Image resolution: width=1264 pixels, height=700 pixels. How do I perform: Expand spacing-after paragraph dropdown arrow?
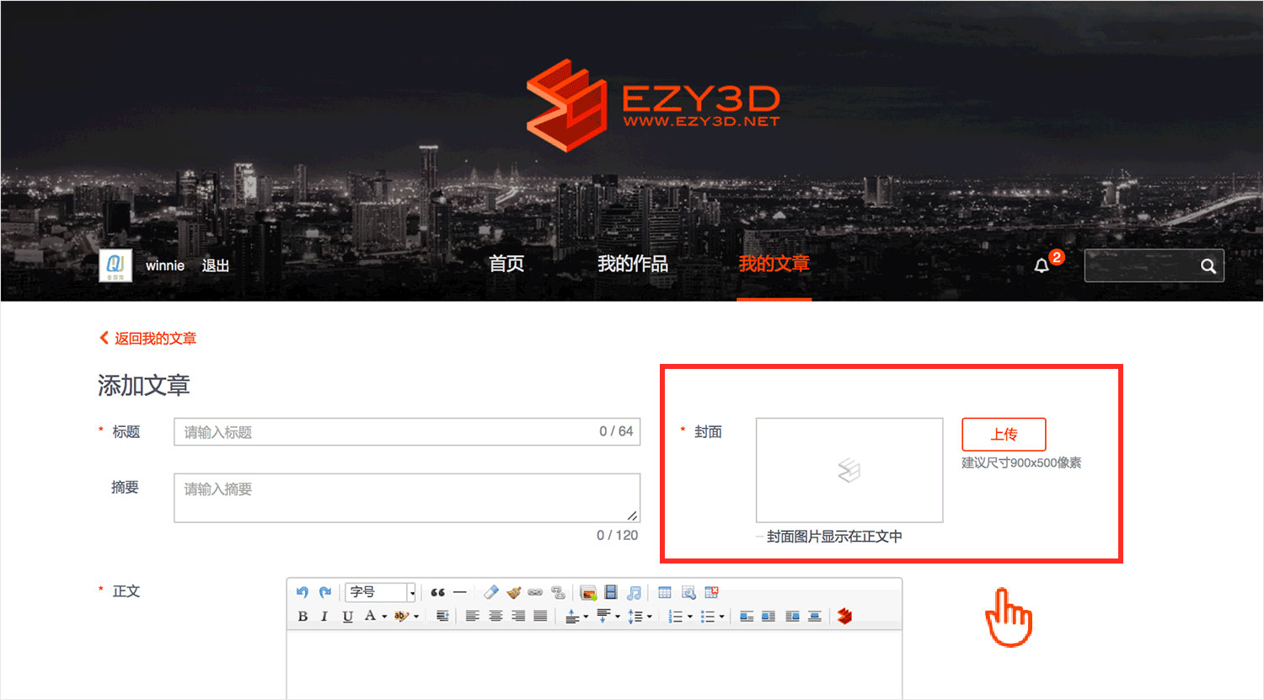(x=618, y=617)
